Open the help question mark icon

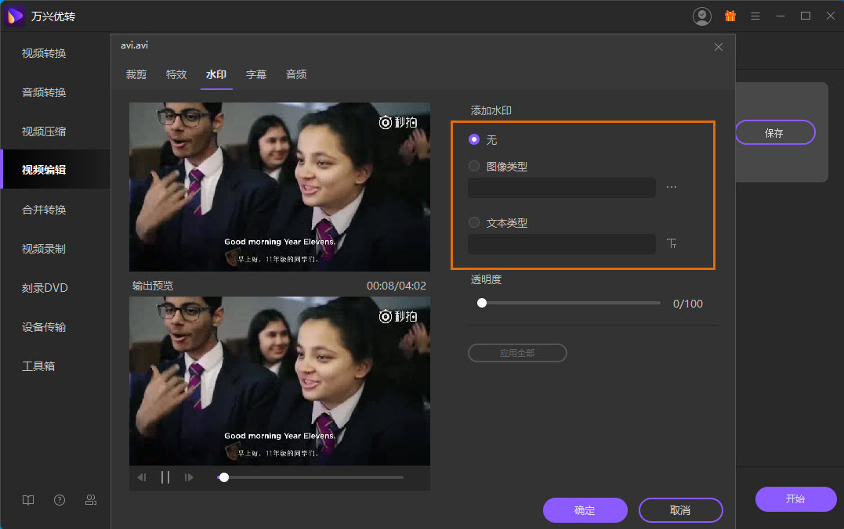pos(60,500)
